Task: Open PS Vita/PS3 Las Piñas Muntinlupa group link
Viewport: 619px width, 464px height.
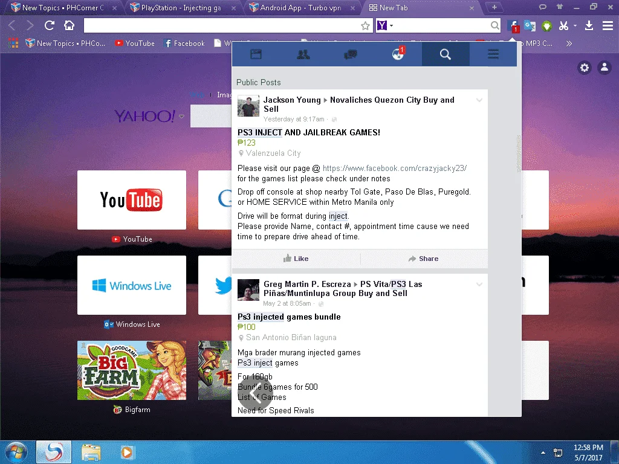Action: [343, 288]
